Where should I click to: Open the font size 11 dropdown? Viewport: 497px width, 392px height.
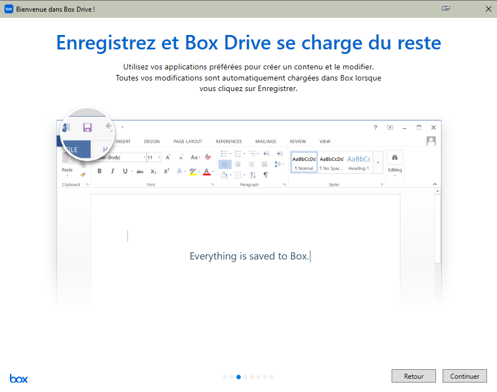(x=159, y=157)
